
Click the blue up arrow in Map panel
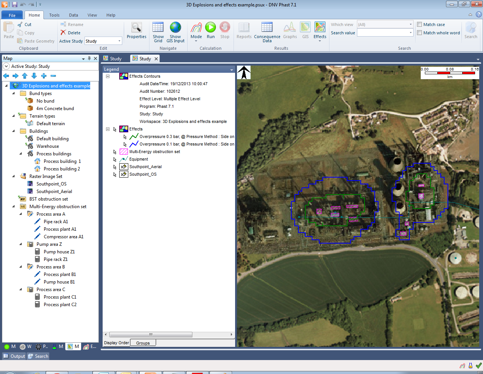click(25, 76)
